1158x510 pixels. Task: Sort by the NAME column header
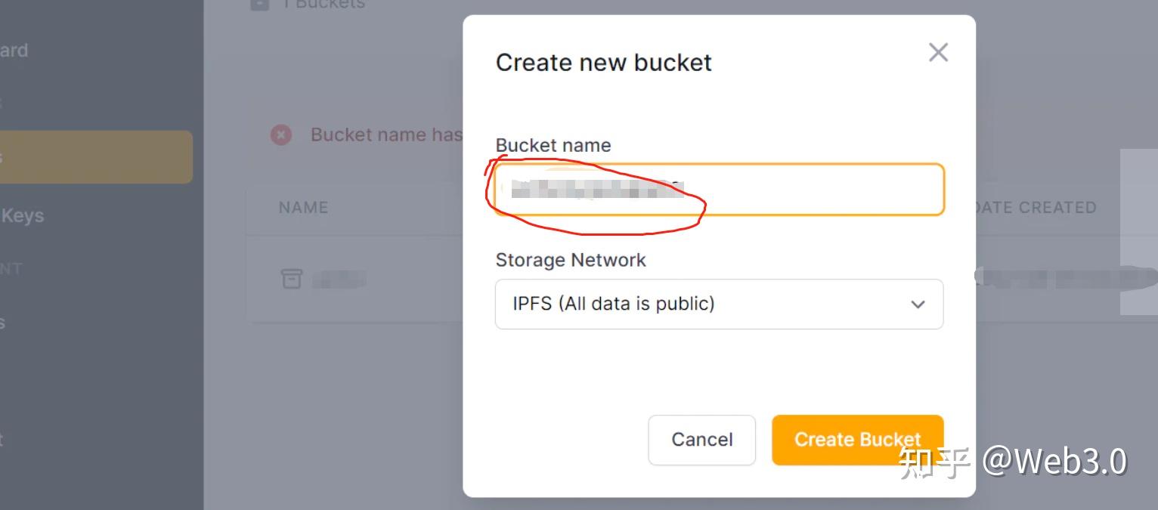303,208
